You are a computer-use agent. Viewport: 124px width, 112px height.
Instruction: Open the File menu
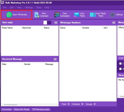4,8
